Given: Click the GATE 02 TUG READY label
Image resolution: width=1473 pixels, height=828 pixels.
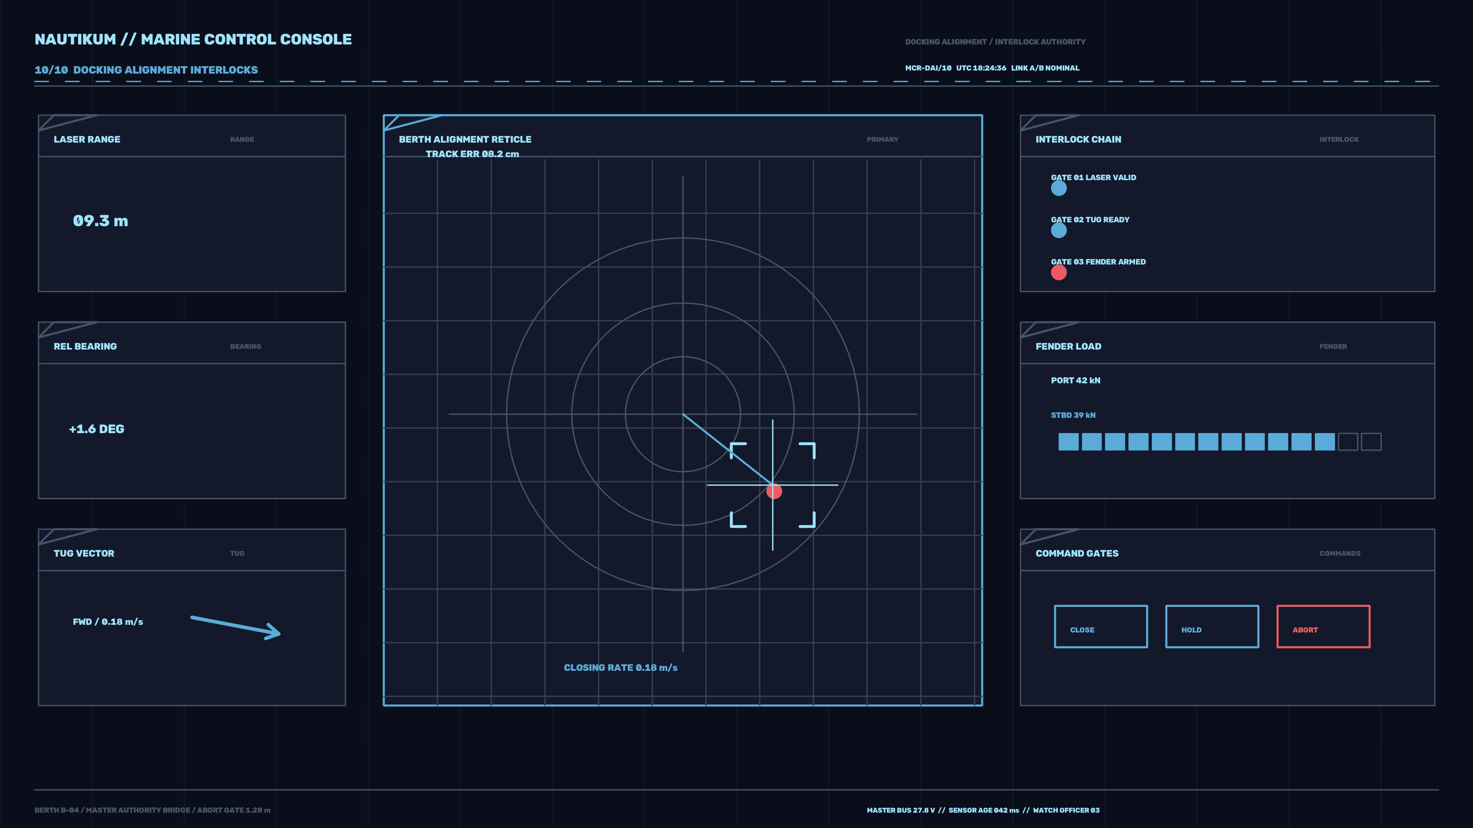Looking at the screenshot, I should 1091,220.
